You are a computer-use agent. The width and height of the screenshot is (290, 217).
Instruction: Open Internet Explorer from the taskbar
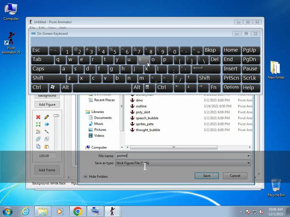click(25, 211)
